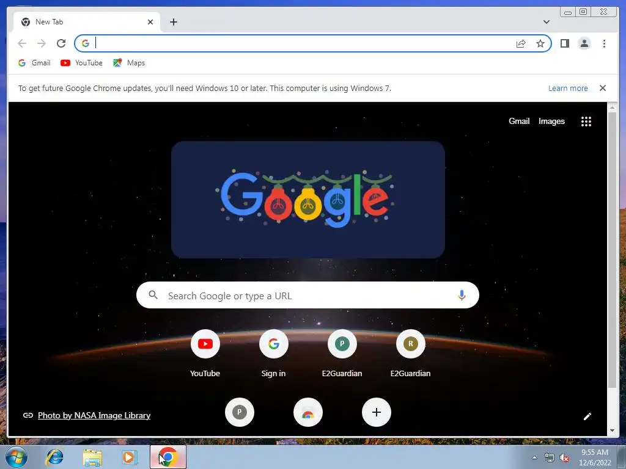Viewport: 626px width, 469px height.
Task: Click the page scrollbar up arrow
Action: click(612, 107)
